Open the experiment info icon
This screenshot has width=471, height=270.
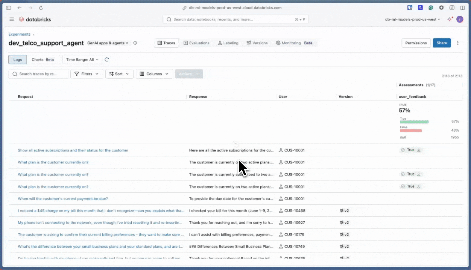click(135, 43)
